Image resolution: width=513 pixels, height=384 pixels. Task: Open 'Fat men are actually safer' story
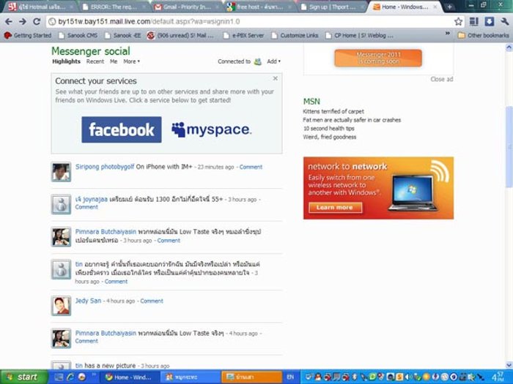point(352,120)
